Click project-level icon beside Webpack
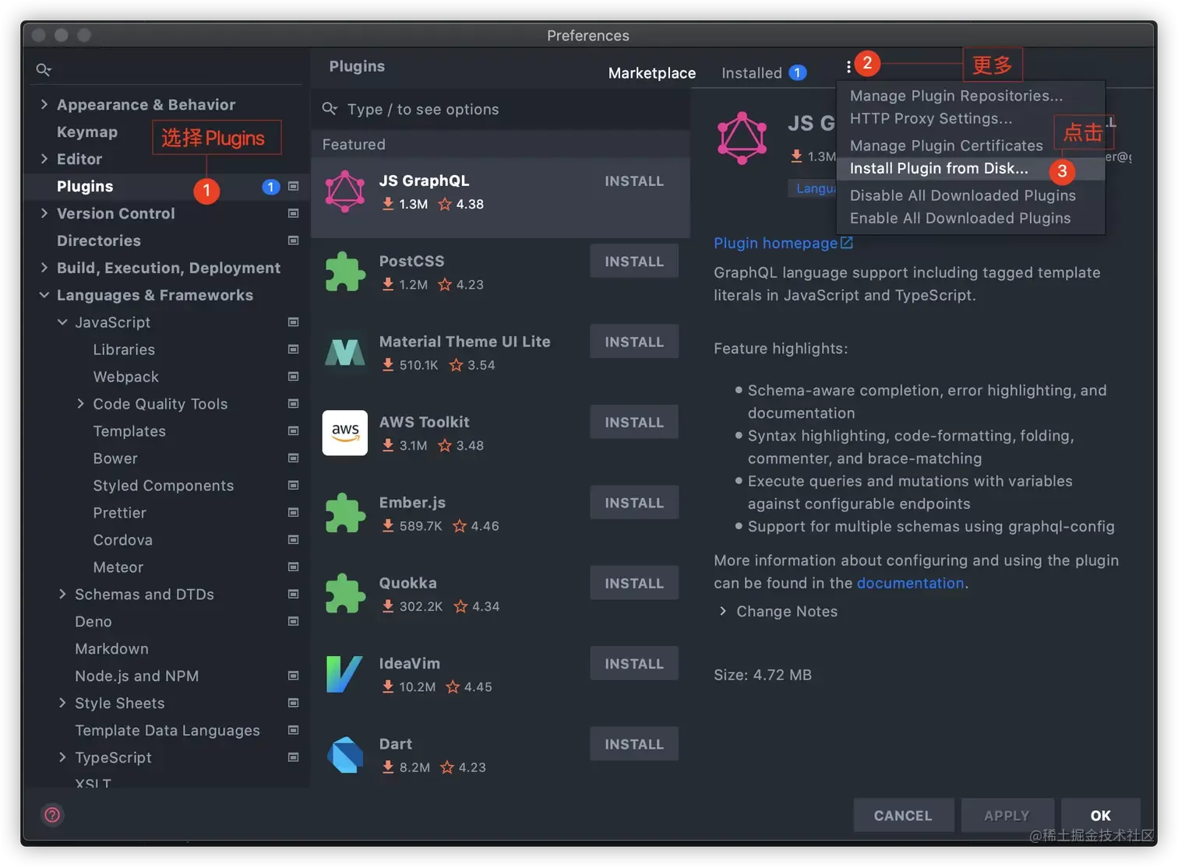Screen dimensions: 1178x867 pyautogui.click(x=293, y=377)
